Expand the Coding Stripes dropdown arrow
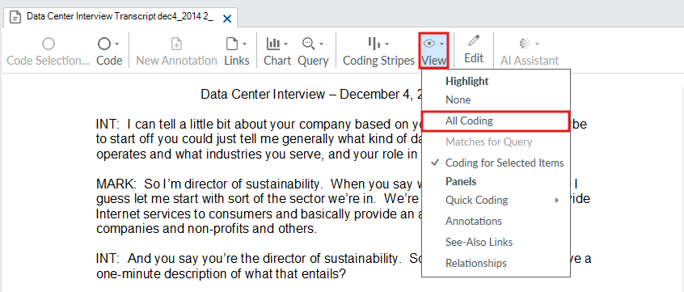Image resolution: width=684 pixels, height=292 pixels. coord(386,44)
